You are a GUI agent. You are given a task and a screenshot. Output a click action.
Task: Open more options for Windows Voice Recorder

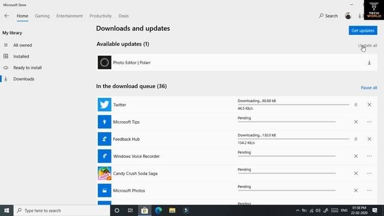pyautogui.click(x=370, y=156)
